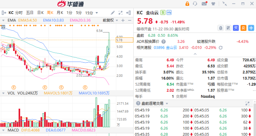Open the EMA indicator dropdown triangle
Screen dimensions: 256x136
[x=3, y=20]
